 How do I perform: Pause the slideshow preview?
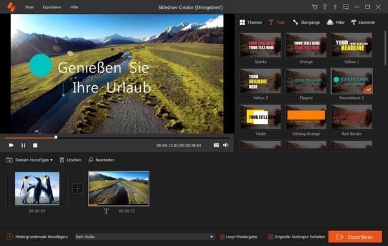click(23, 145)
